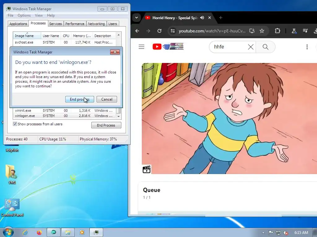Bookmark this page with the star
Screen dimensions: 317x237
coord(262,31)
